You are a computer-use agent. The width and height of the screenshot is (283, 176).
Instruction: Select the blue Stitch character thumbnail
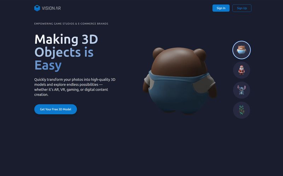click(x=242, y=90)
